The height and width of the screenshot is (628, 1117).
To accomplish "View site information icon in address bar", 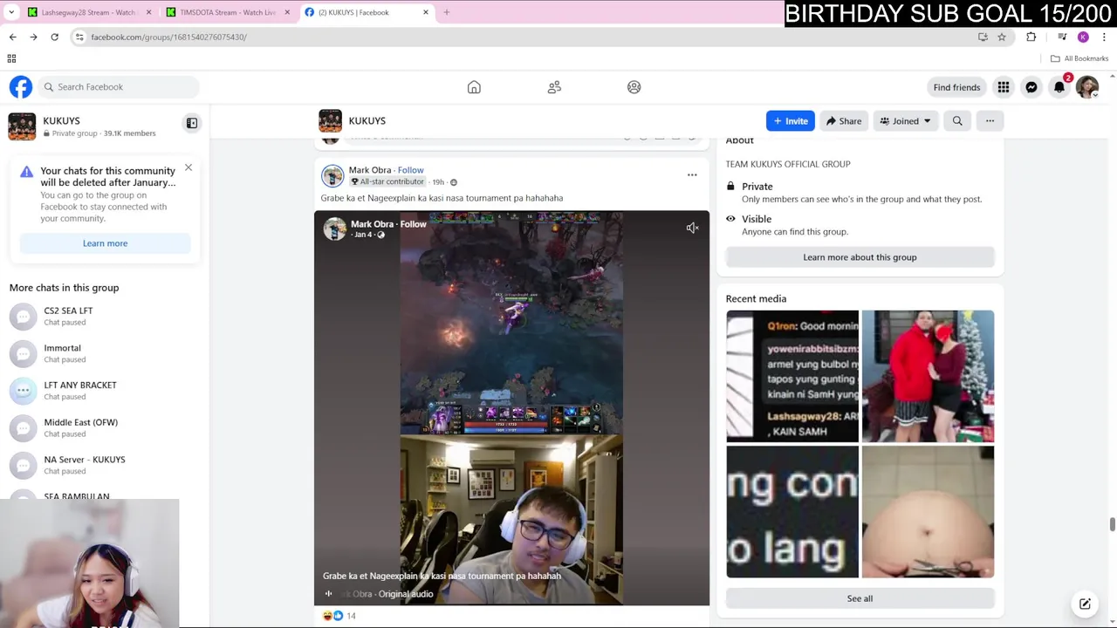I will [x=79, y=37].
